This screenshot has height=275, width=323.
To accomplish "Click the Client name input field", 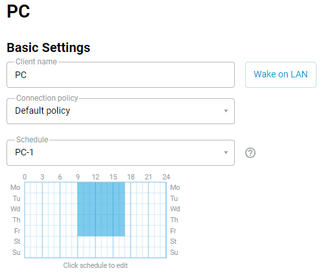I will coord(121,75).
